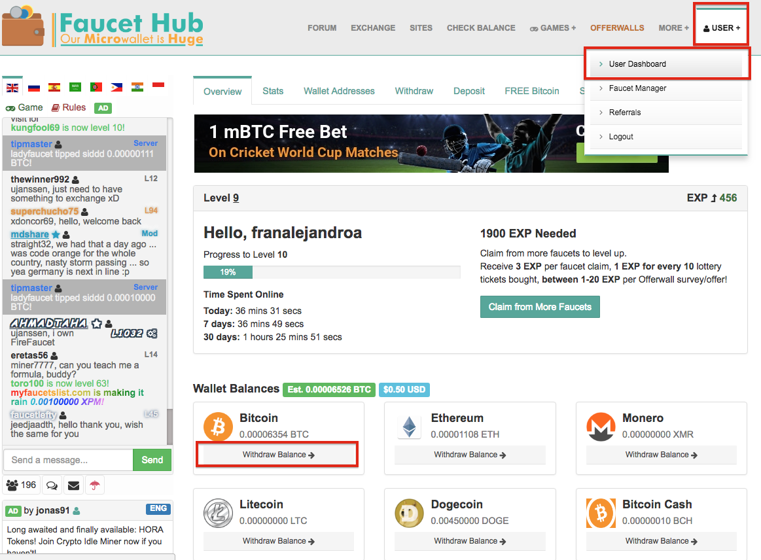
Task: Open the Overview tab
Action: click(222, 91)
